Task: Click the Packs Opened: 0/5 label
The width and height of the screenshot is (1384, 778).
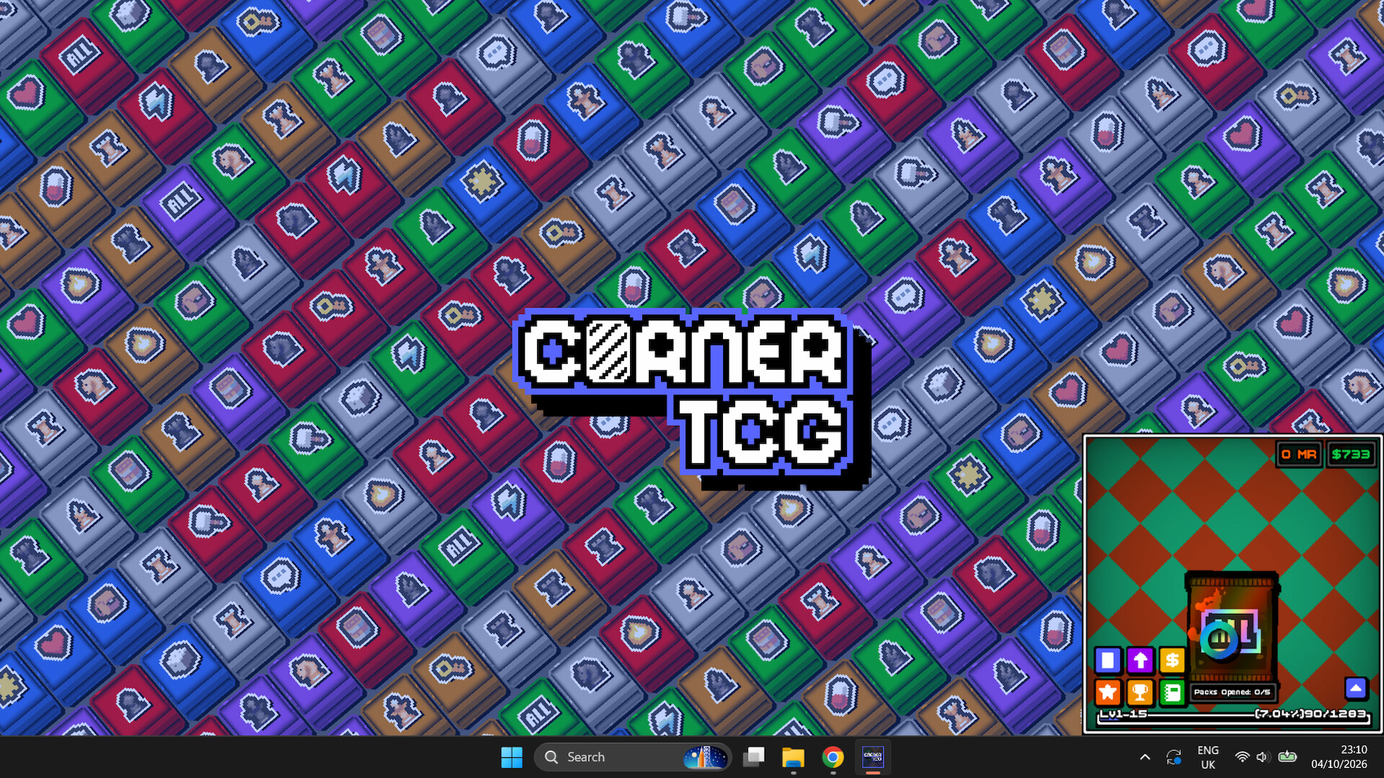Action: pos(1232,692)
